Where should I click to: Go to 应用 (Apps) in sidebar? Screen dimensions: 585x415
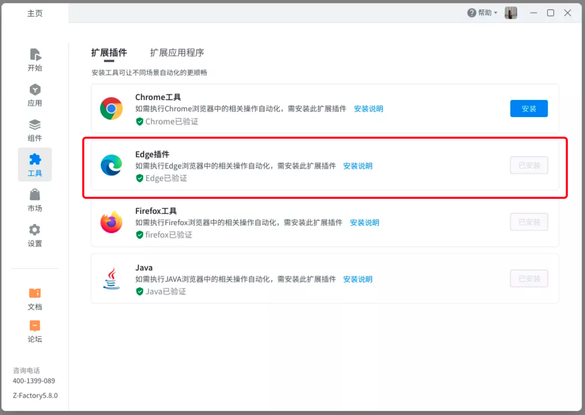[x=35, y=95]
